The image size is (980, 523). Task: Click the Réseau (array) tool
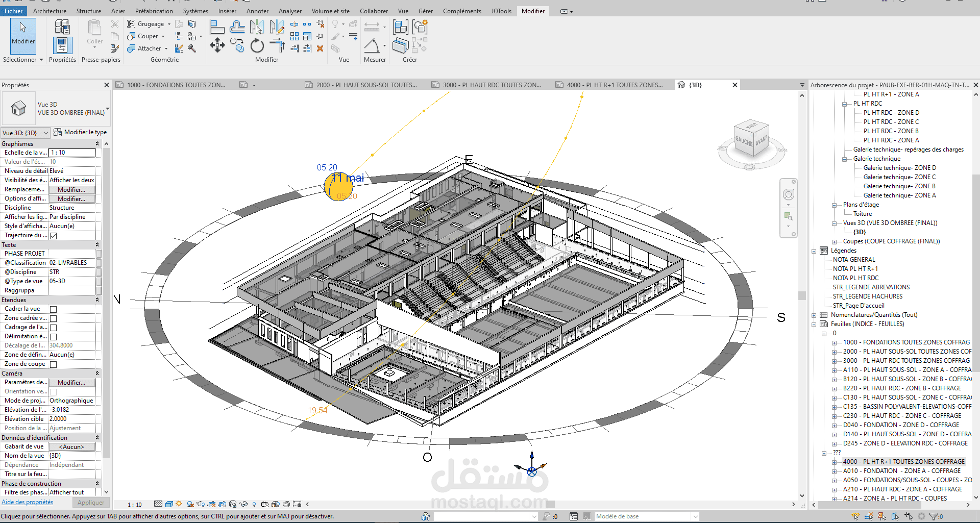click(295, 36)
